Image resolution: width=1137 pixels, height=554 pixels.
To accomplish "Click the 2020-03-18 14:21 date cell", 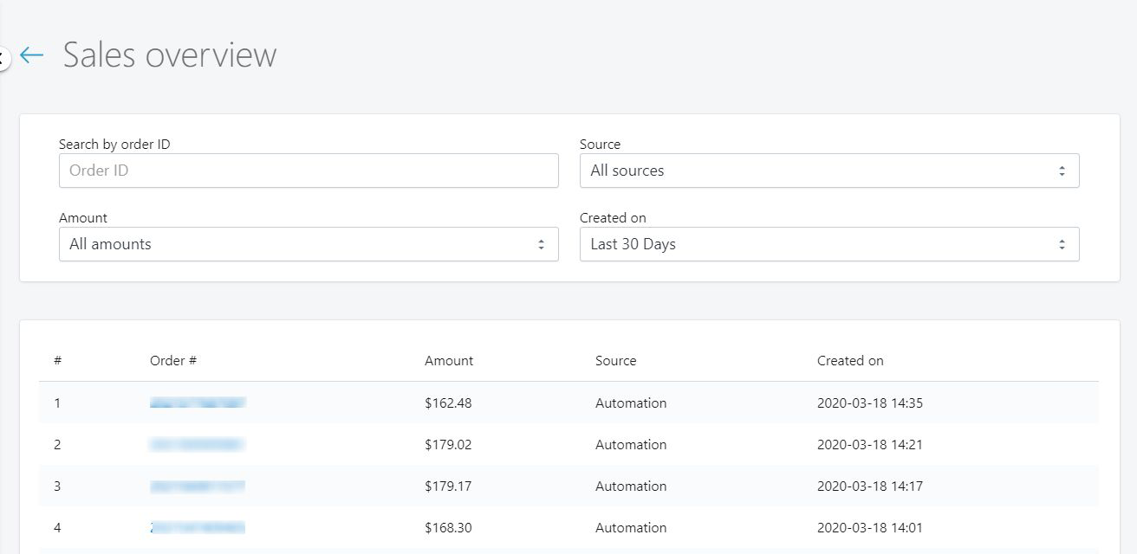I will click(870, 445).
